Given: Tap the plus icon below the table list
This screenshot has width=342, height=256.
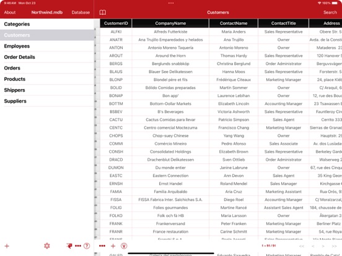Looking at the screenshot, I should 7,246.
